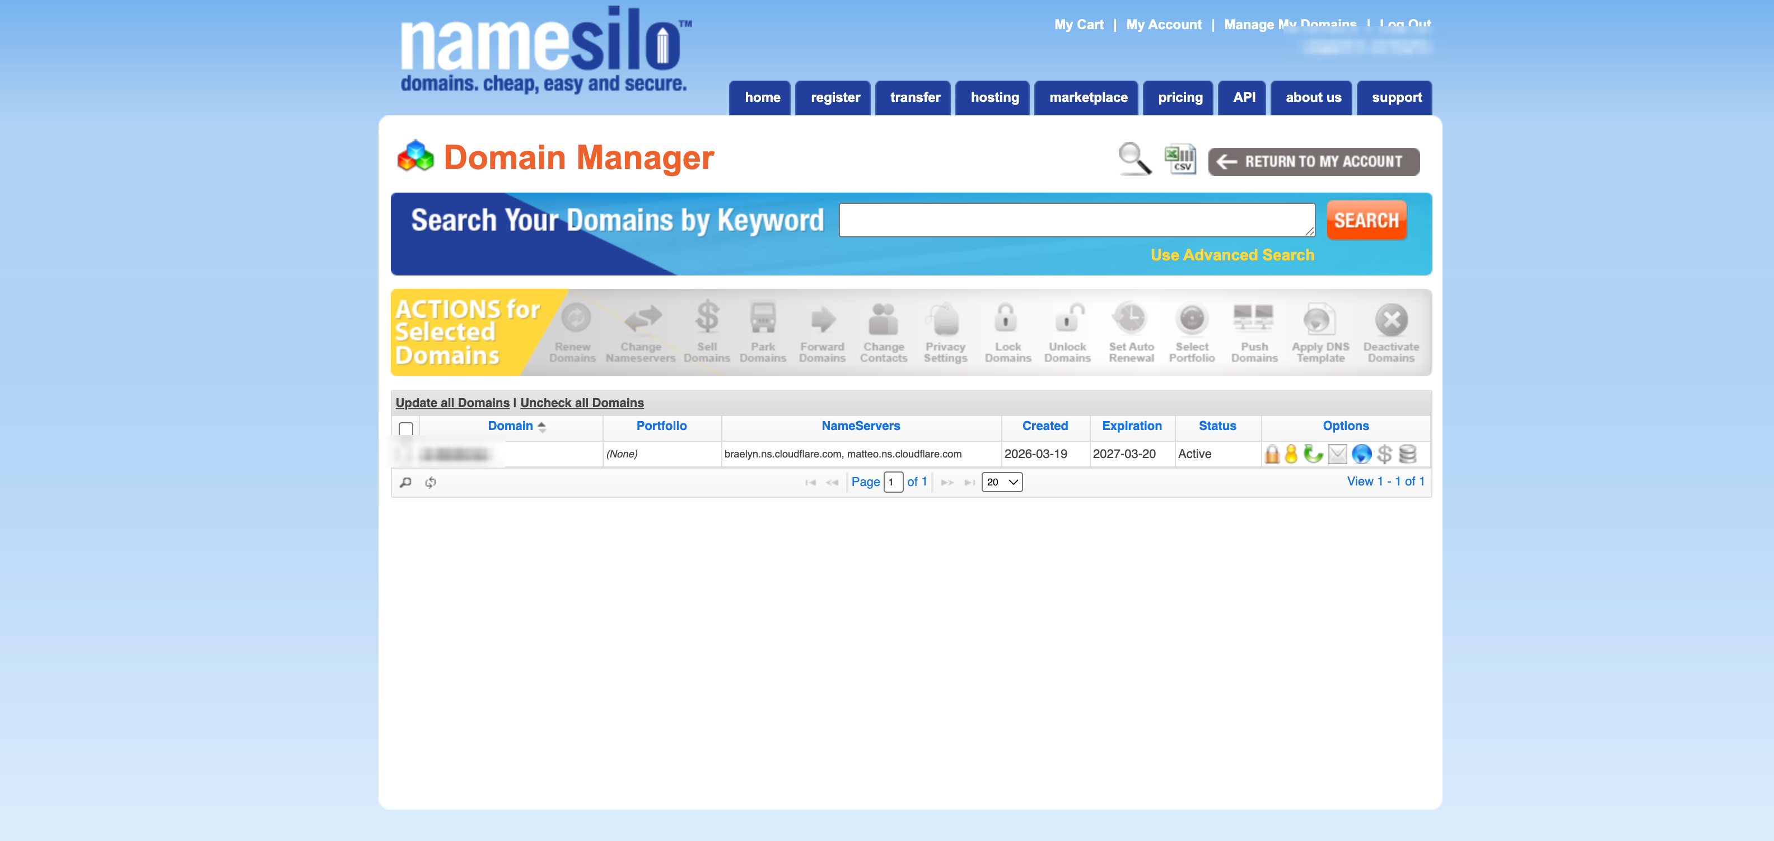The width and height of the screenshot is (1774, 841).
Task: Sort the table by Expiration column
Action: point(1132,426)
